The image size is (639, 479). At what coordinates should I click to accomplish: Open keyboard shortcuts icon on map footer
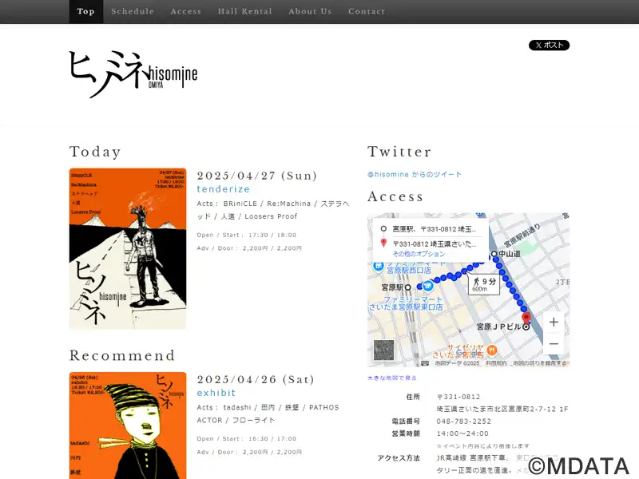pos(425,363)
